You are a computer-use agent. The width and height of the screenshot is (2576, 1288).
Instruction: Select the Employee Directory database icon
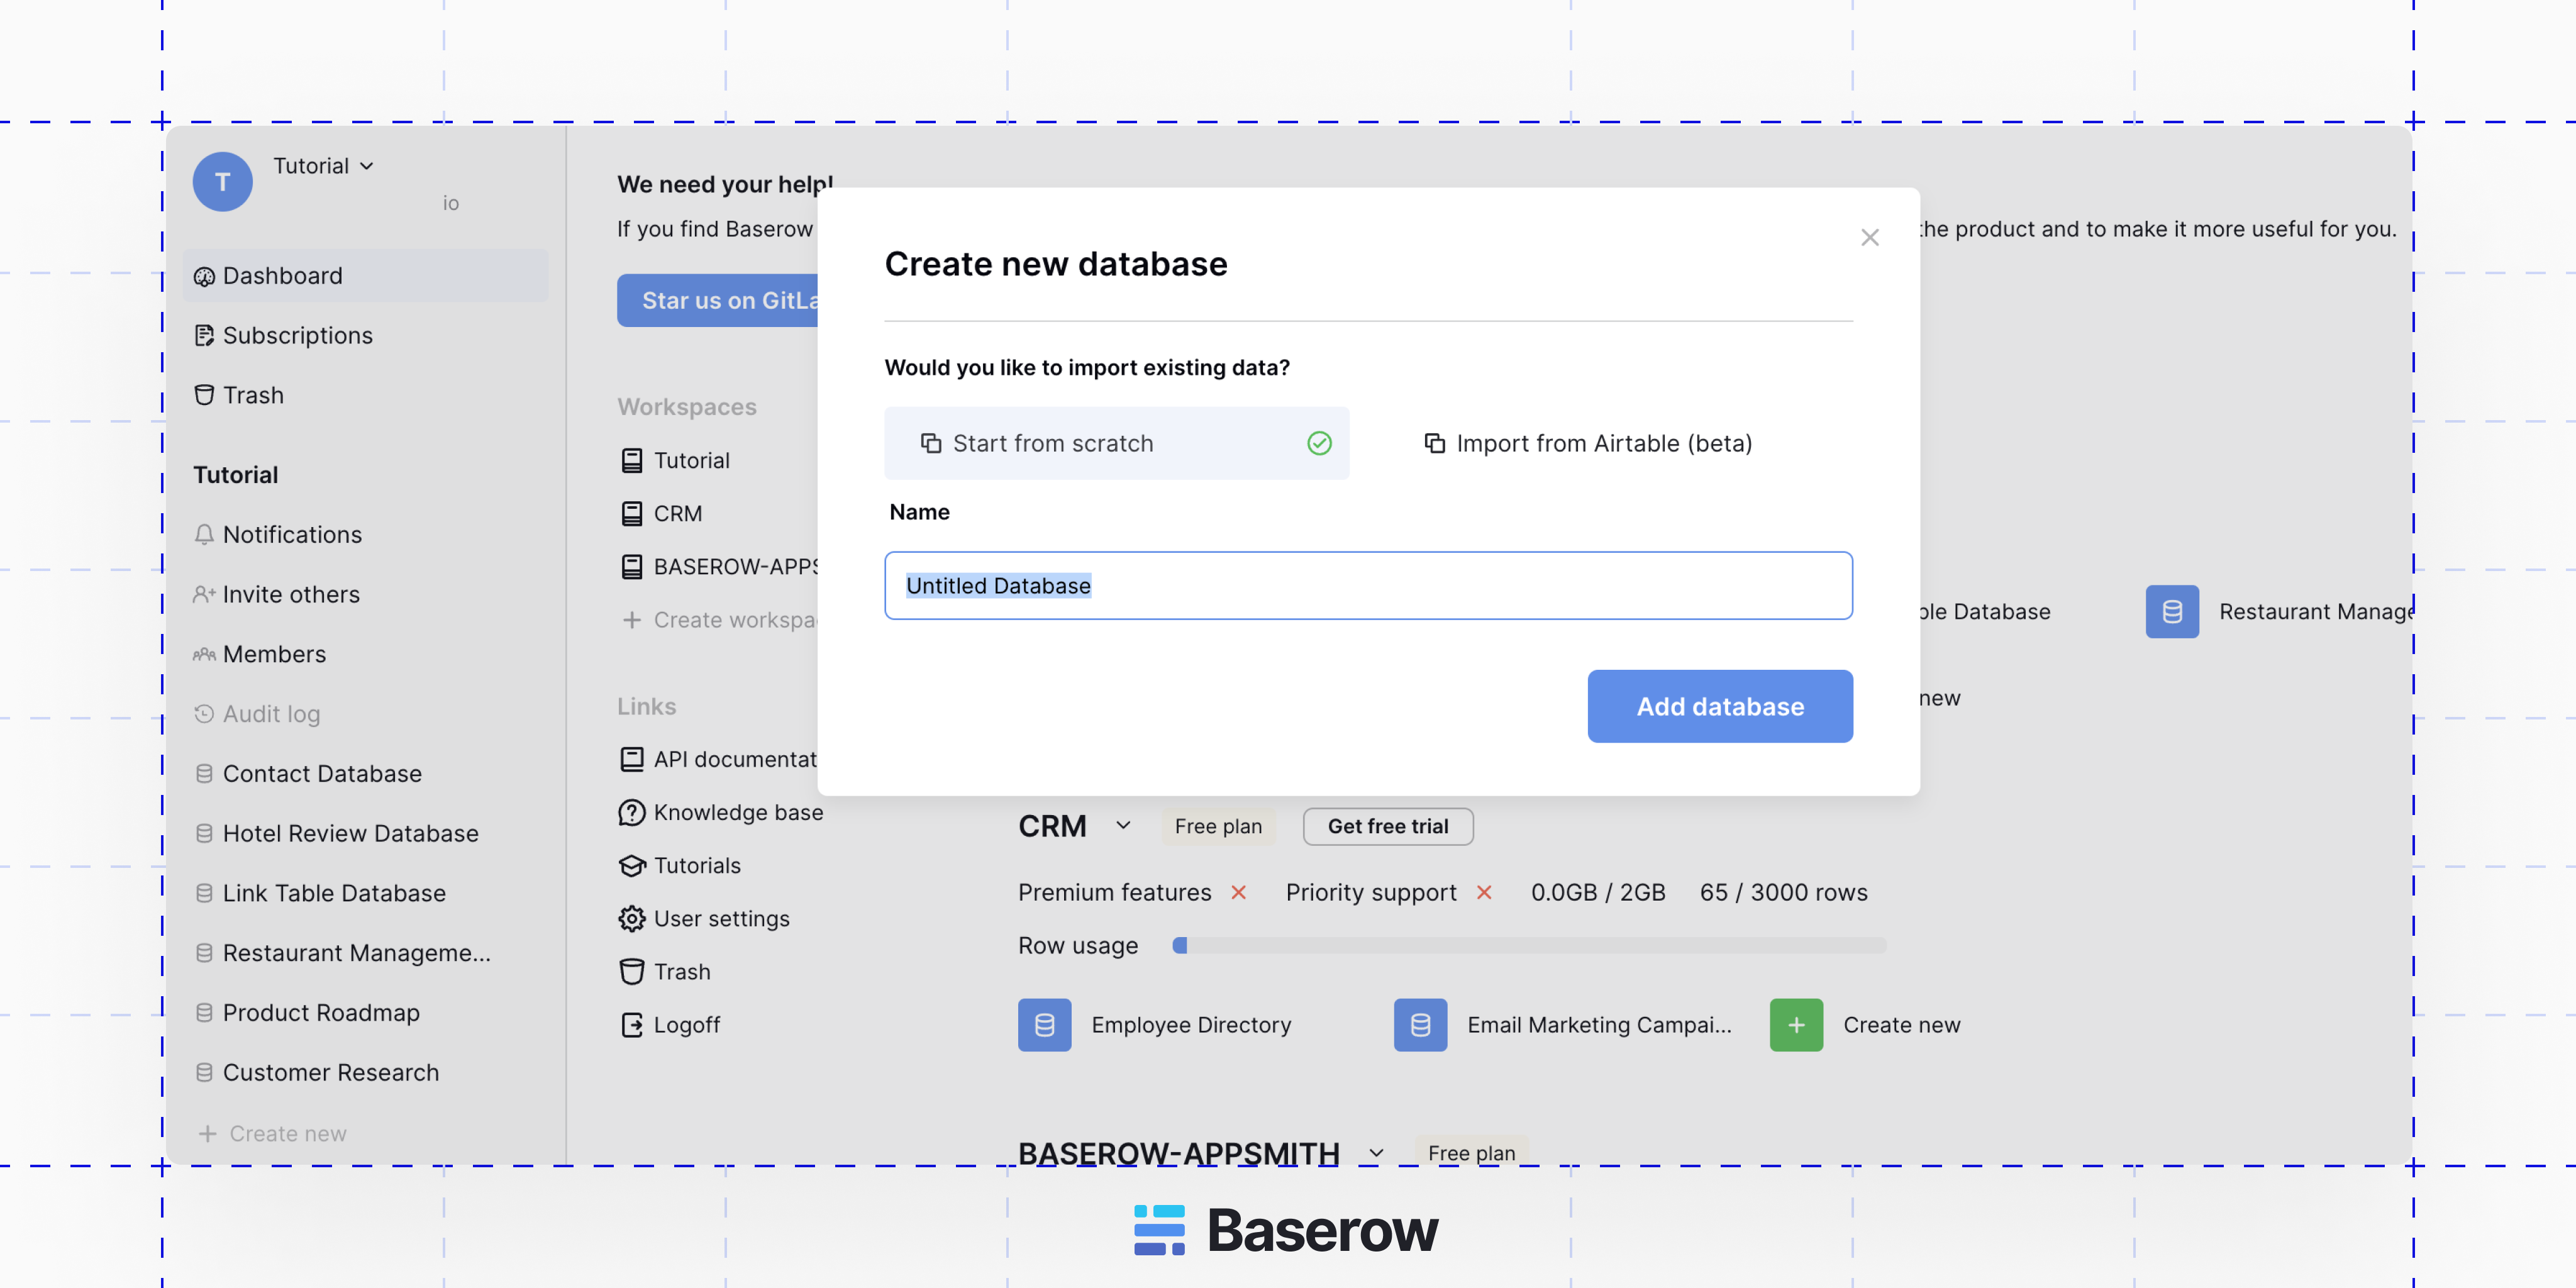pos(1044,1024)
